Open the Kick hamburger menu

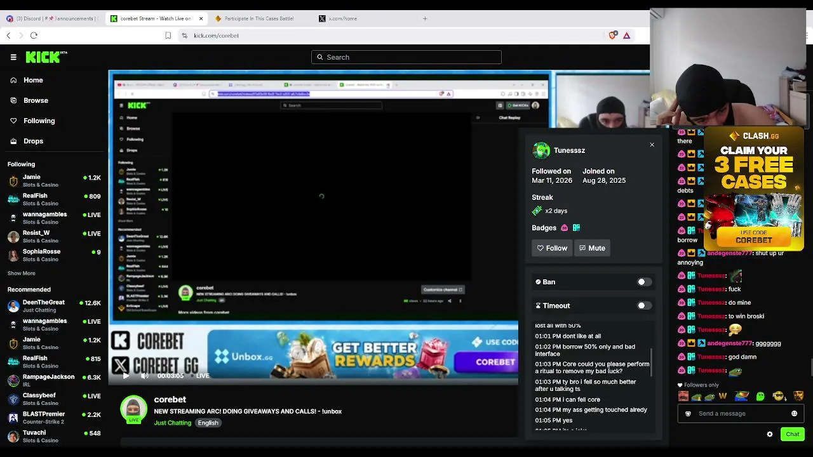pos(13,57)
